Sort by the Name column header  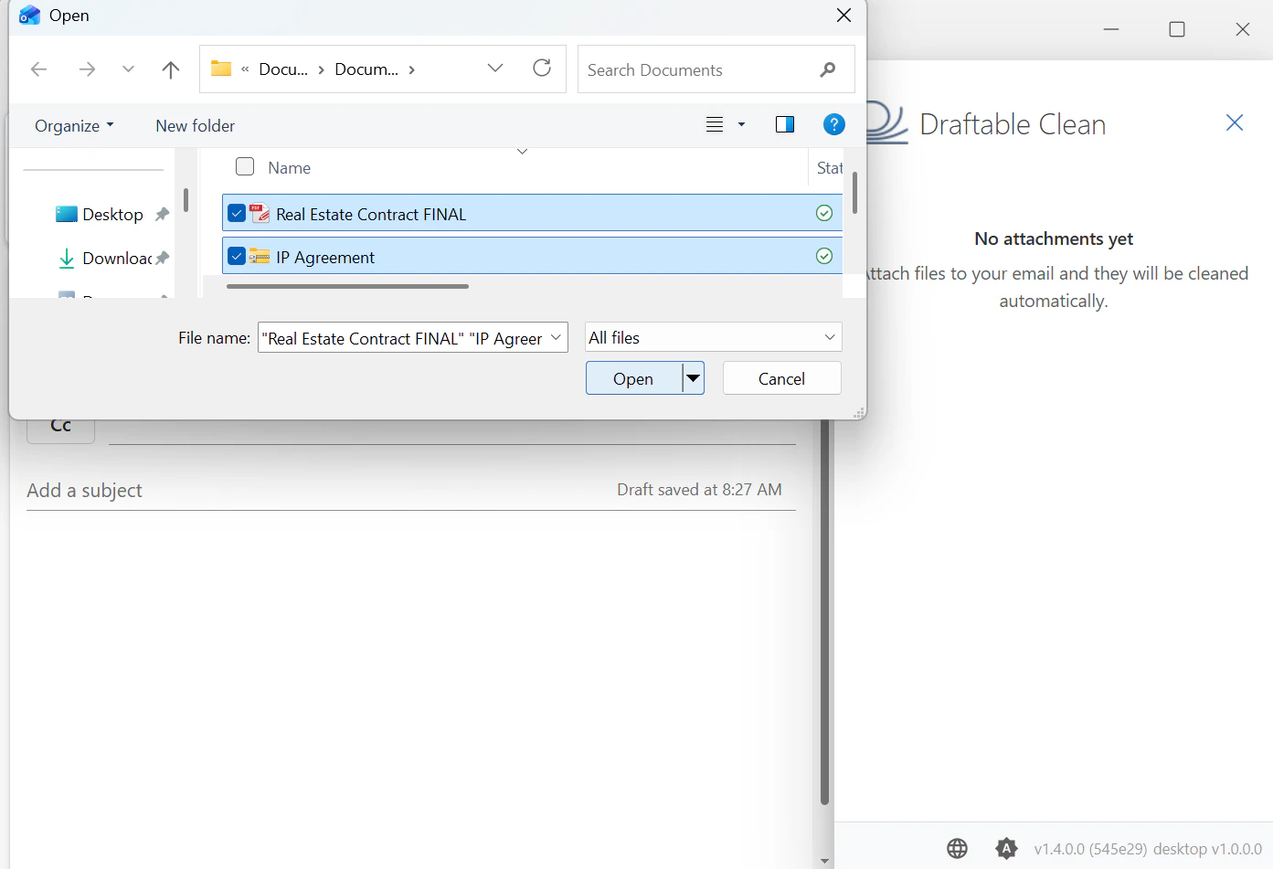[x=290, y=168]
